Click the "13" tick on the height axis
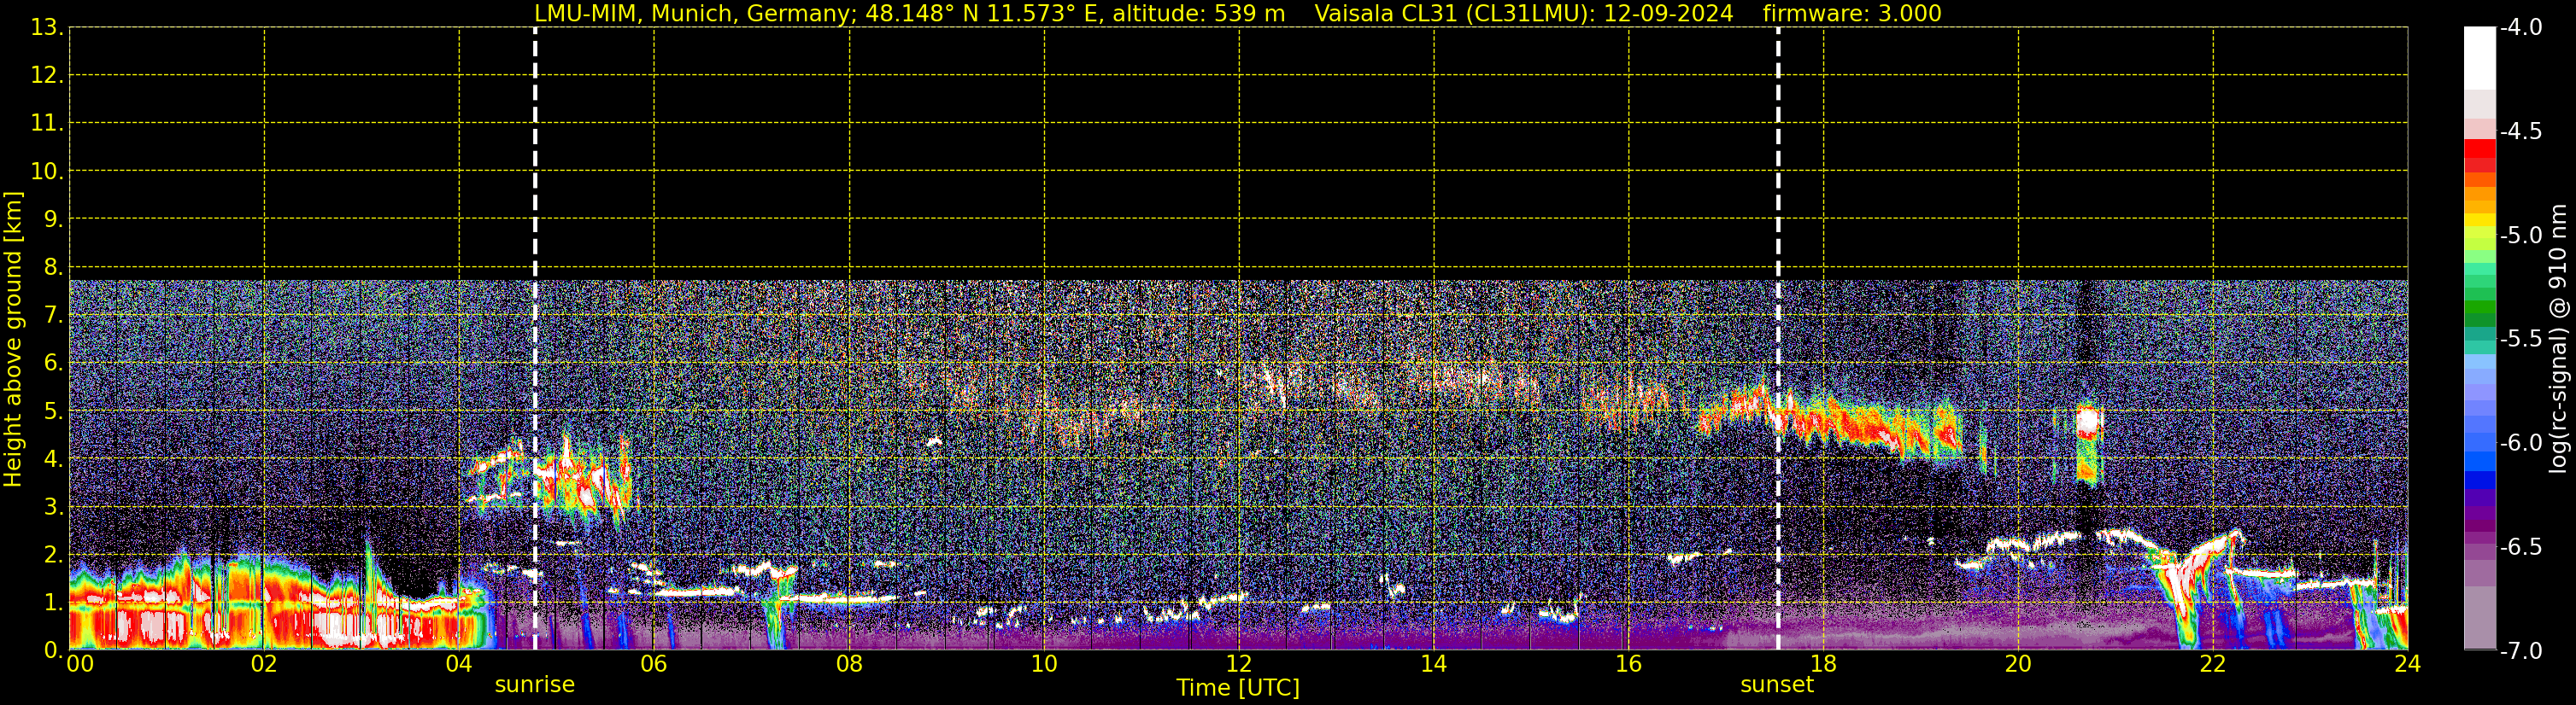The image size is (2576, 705). [46, 28]
